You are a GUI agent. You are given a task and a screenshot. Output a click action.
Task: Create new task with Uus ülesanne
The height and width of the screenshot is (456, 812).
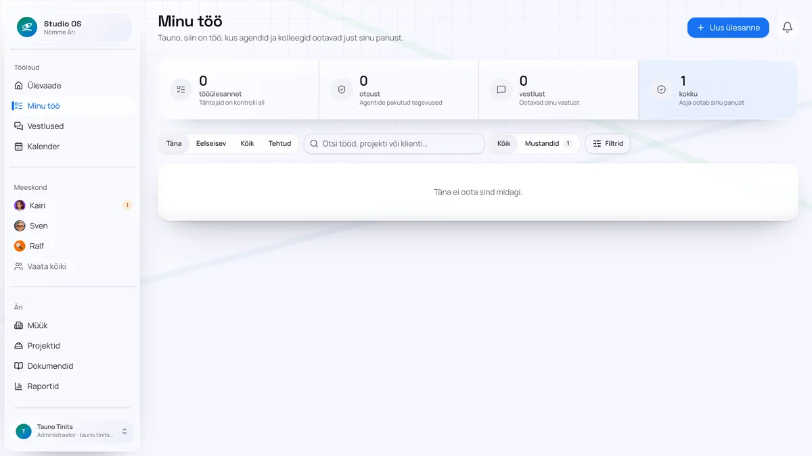click(x=728, y=28)
